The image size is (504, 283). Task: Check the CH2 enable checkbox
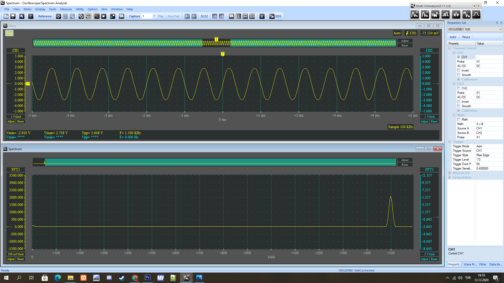click(x=459, y=88)
